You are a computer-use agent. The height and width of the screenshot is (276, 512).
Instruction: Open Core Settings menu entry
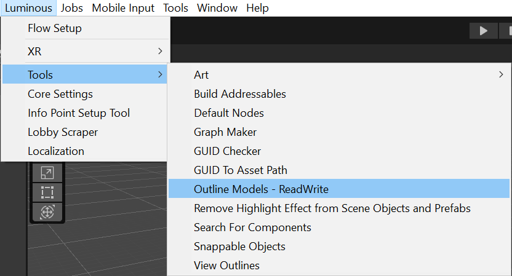click(60, 94)
